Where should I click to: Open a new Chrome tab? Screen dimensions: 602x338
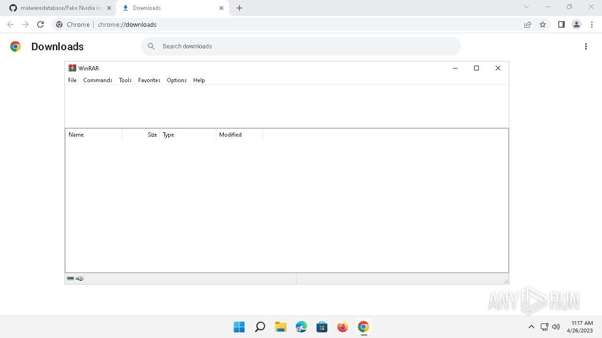(239, 8)
